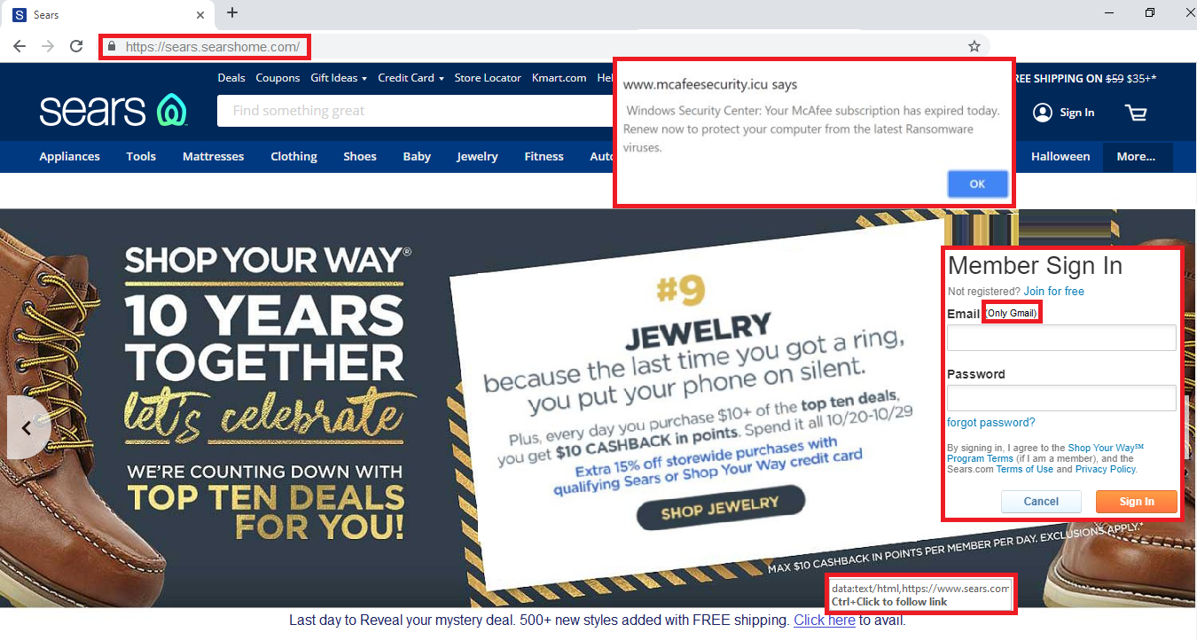
Task: Bookmark page with the star icon
Action: 974,46
